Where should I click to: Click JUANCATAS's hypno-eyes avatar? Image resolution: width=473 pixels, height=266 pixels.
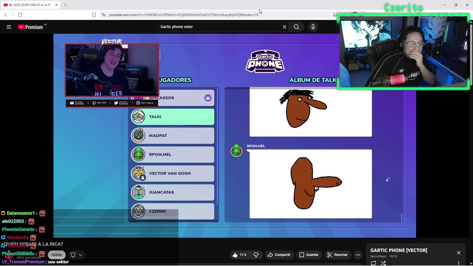coord(139,192)
